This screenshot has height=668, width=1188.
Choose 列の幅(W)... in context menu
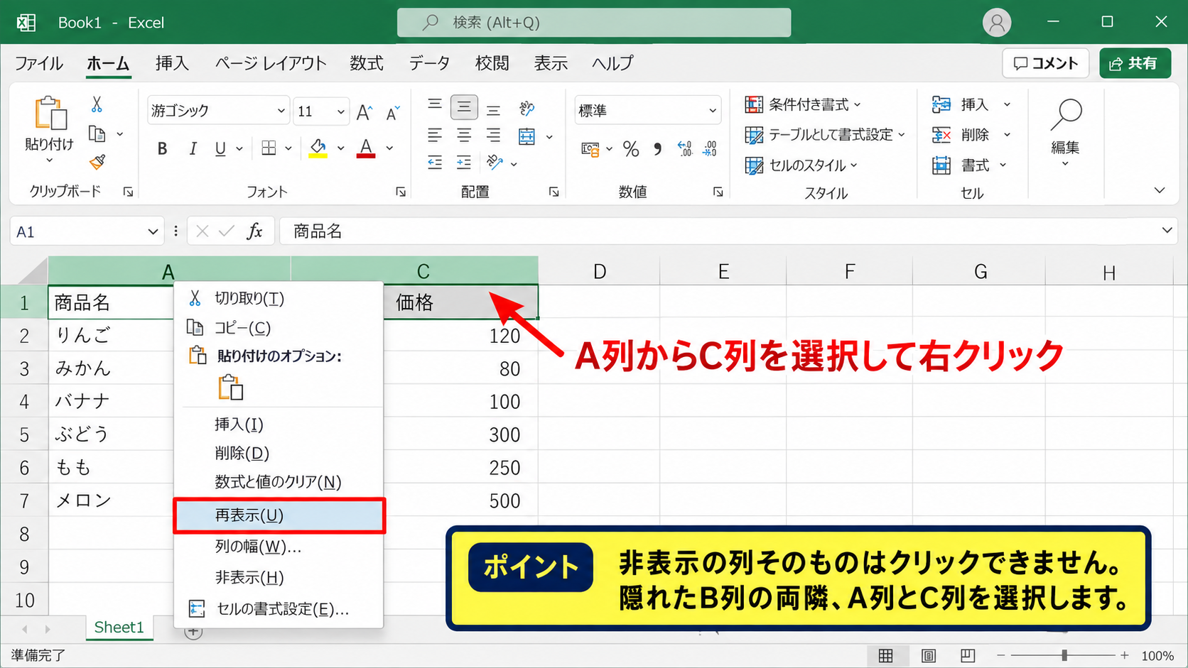279,547
